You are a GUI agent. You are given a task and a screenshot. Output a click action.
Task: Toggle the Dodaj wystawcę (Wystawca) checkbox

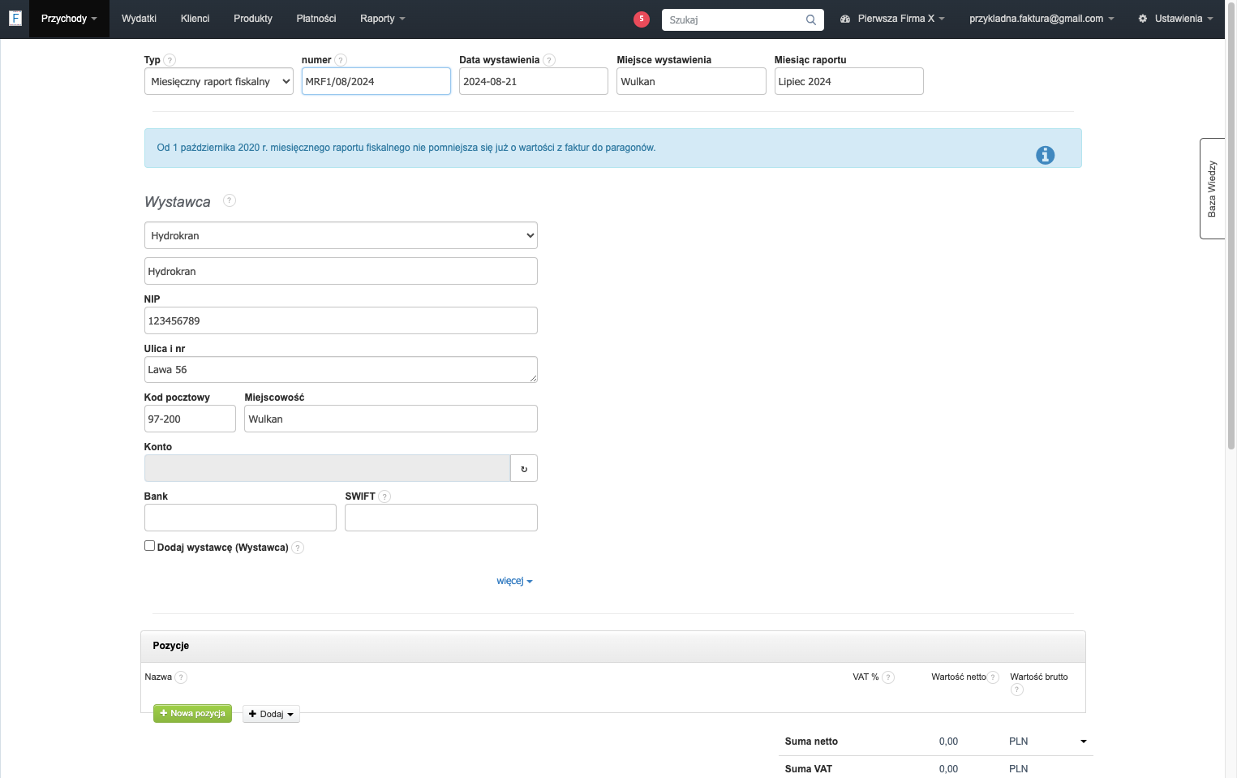click(x=149, y=546)
